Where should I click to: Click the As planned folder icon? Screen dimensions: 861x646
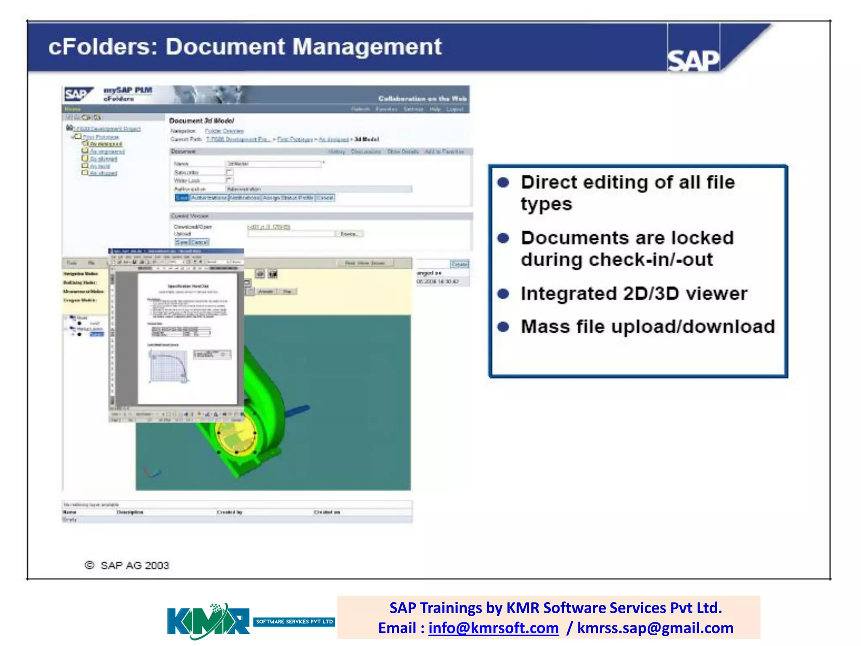coord(85,159)
